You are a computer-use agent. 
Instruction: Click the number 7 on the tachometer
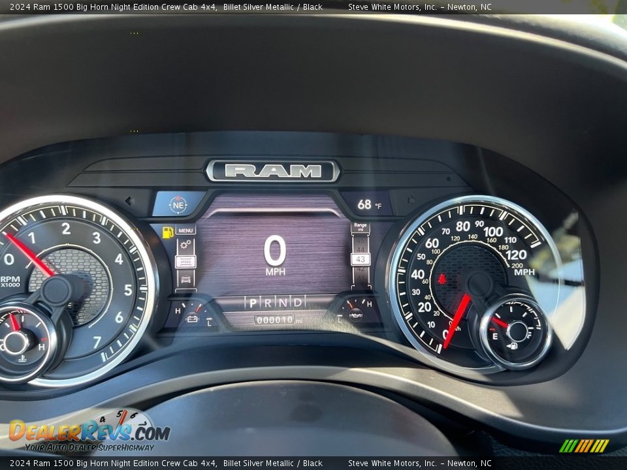(x=97, y=343)
